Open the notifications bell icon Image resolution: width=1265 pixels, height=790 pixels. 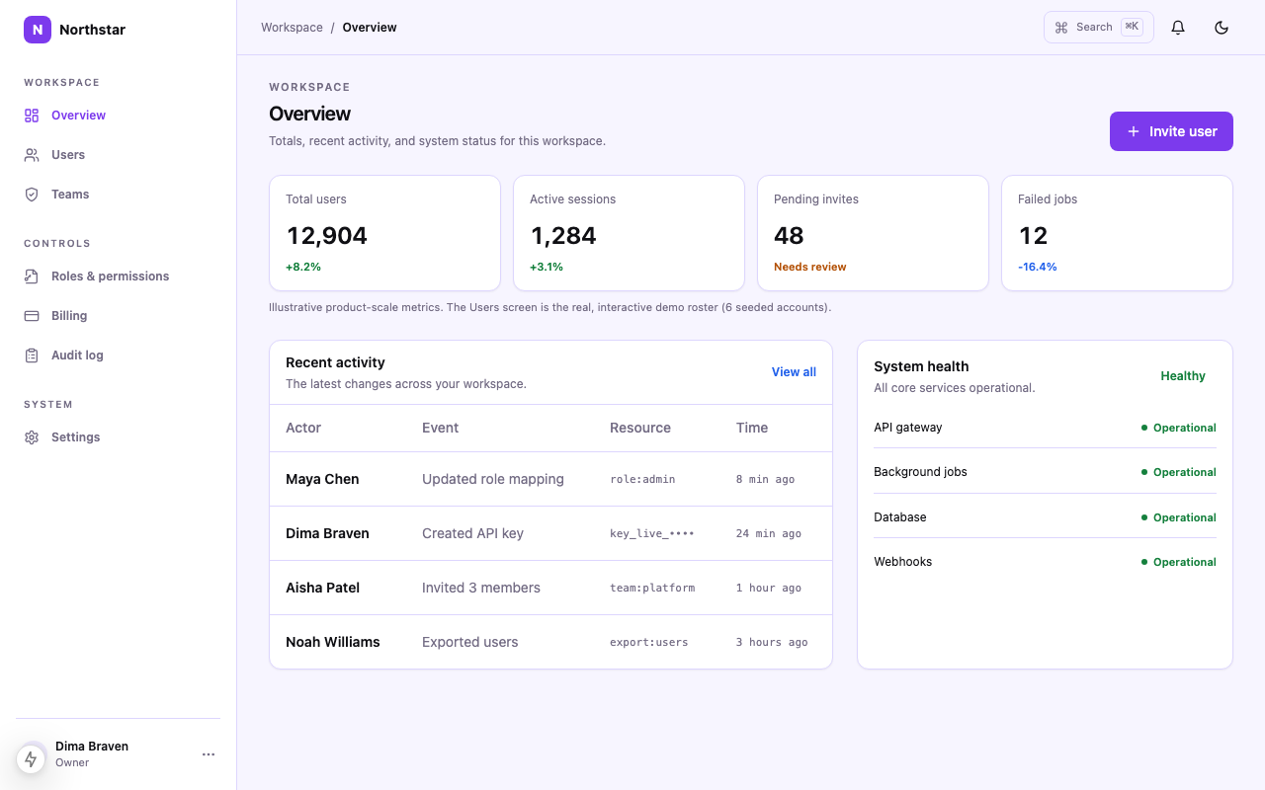(x=1178, y=28)
